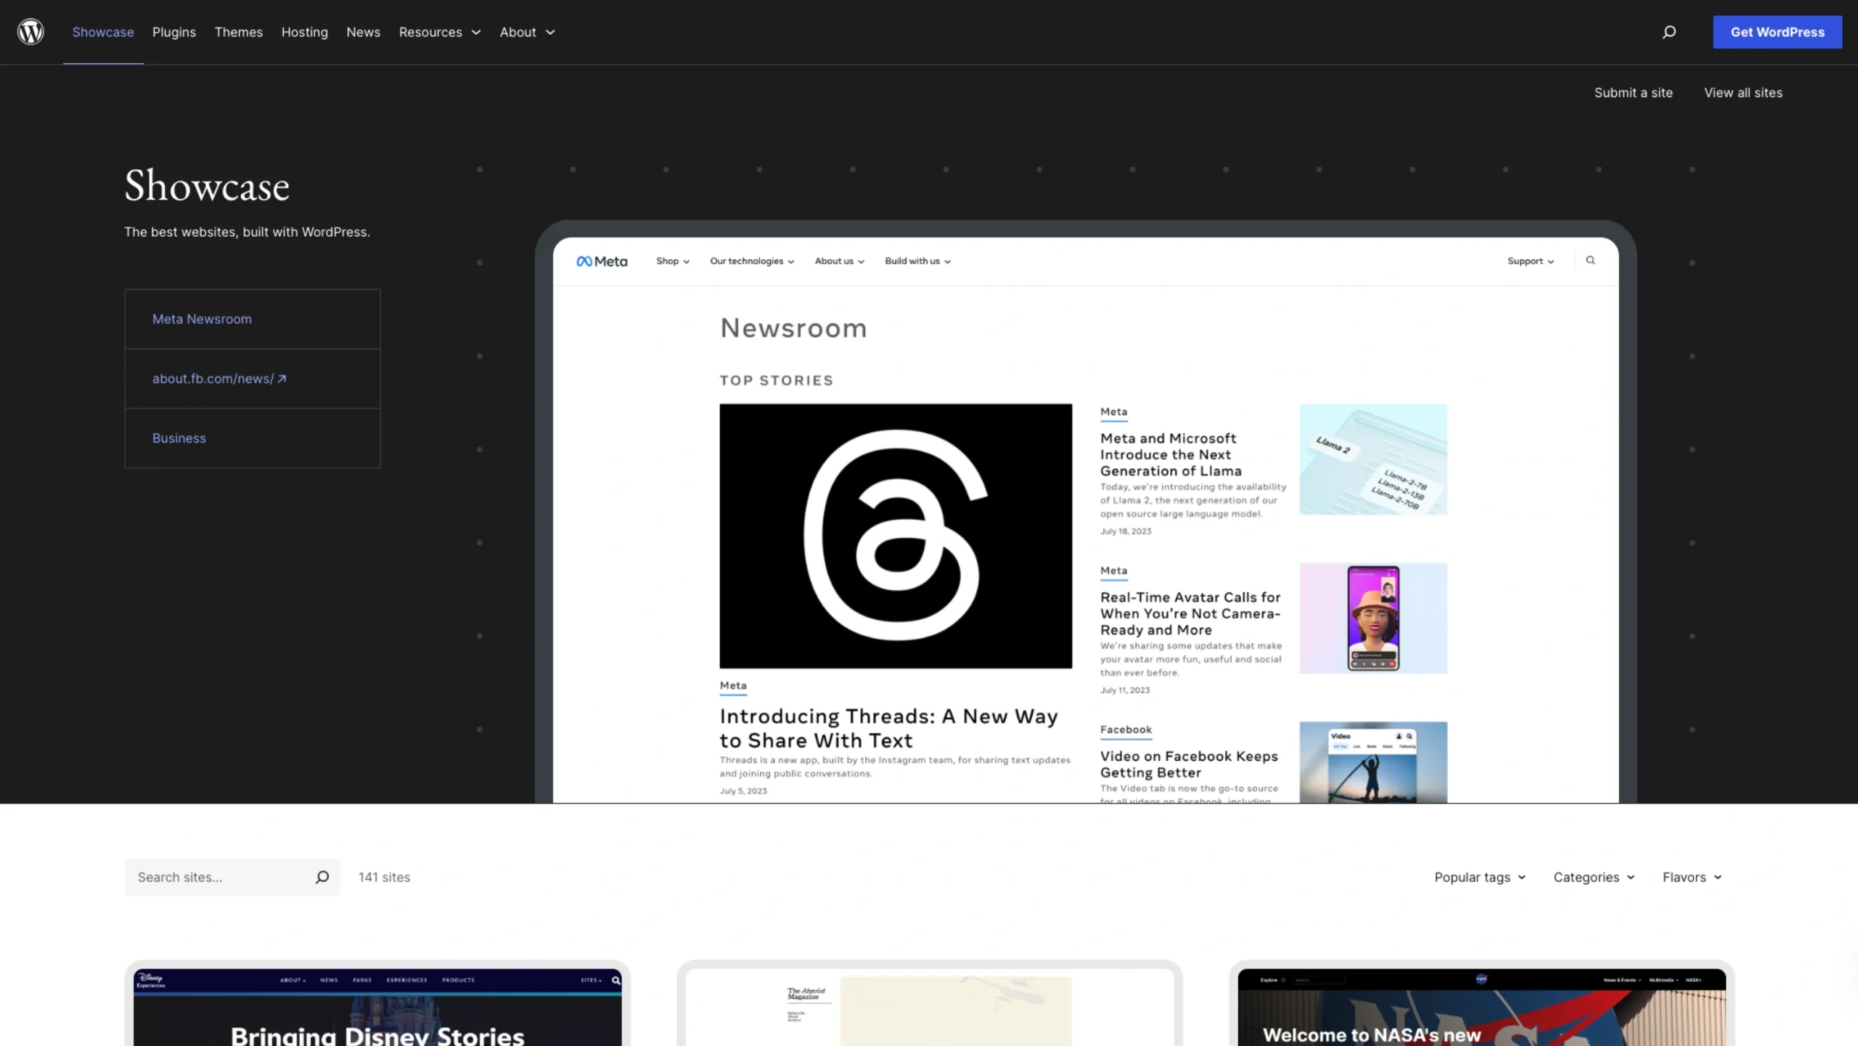The width and height of the screenshot is (1858, 1046).
Task: Go to Themes in the navigation
Action: [x=239, y=32]
